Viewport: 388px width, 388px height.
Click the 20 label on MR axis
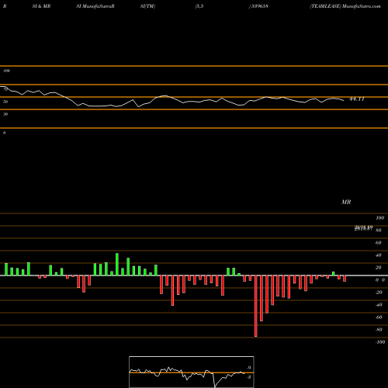[x=379, y=268]
